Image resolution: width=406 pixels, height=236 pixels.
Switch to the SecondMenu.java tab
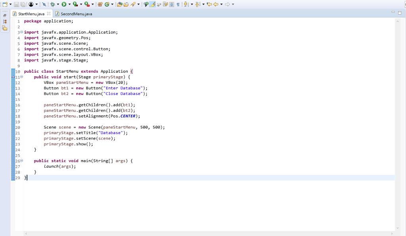[75, 13]
